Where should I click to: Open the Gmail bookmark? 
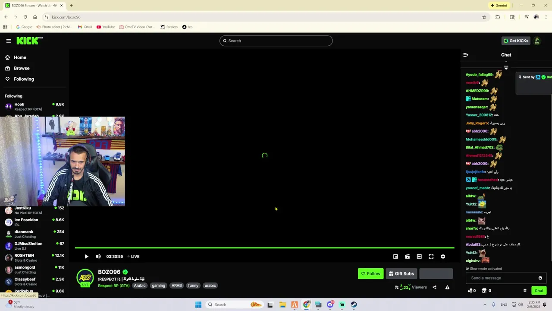tap(85, 27)
